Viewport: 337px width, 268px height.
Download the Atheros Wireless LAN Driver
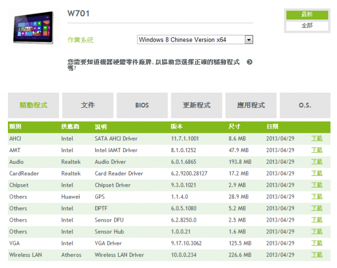(317, 254)
